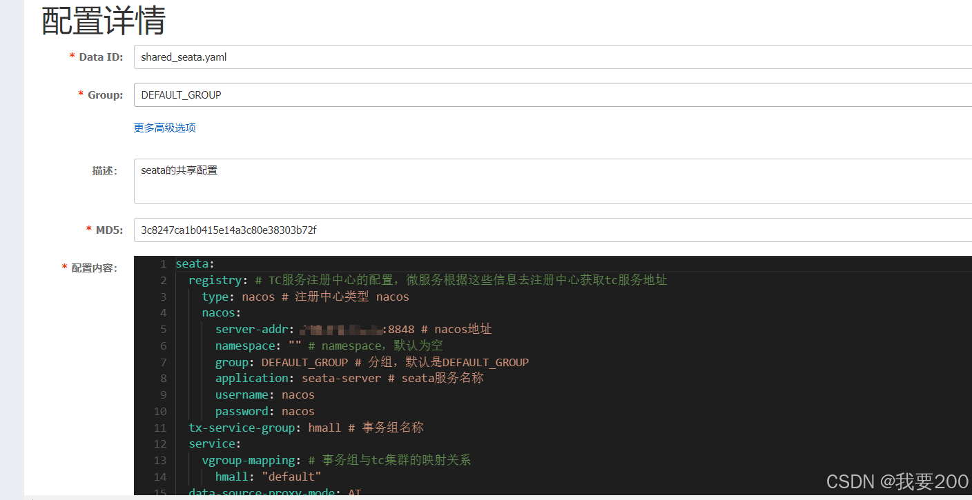
Task: Click the 配置详情 page heading
Action: pyautogui.click(x=104, y=21)
